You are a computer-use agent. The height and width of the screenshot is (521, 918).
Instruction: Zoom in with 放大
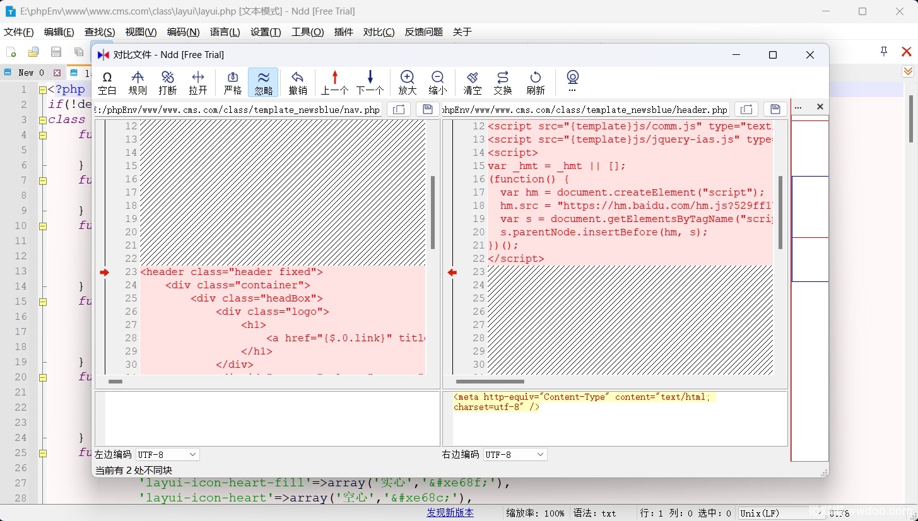coord(408,83)
